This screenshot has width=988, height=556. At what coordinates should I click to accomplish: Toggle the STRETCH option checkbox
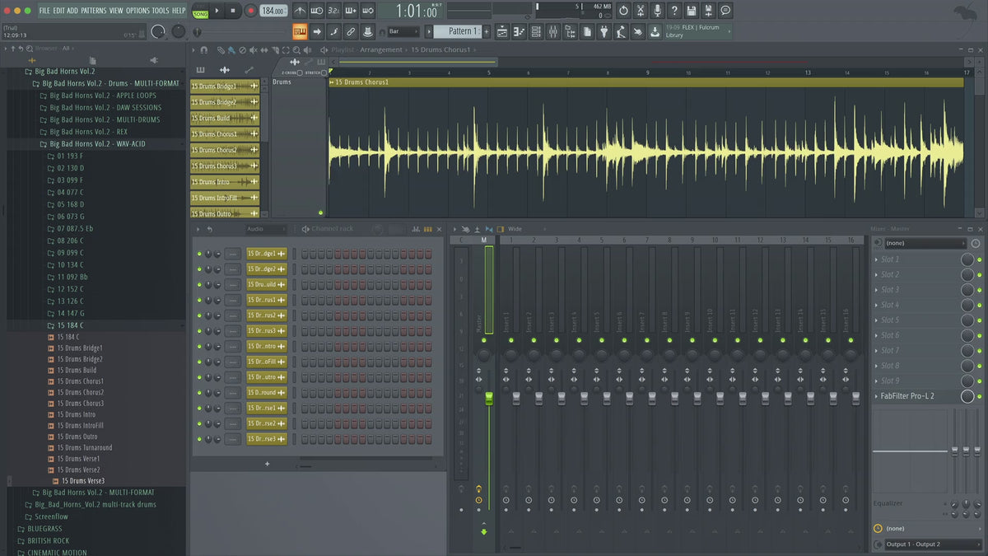point(324,72)
